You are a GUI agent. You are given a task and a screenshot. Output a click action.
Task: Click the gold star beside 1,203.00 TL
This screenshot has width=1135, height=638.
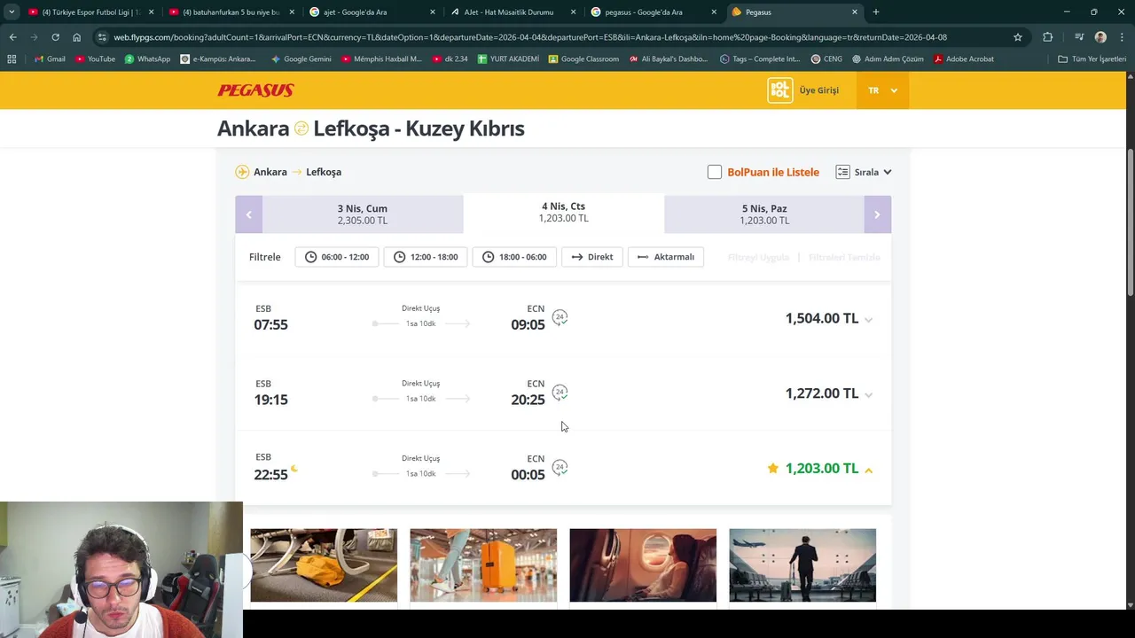click(773, 468)
